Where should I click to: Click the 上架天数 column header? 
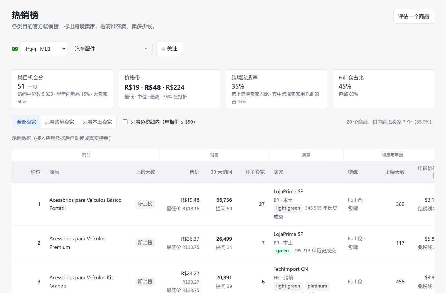395,172
